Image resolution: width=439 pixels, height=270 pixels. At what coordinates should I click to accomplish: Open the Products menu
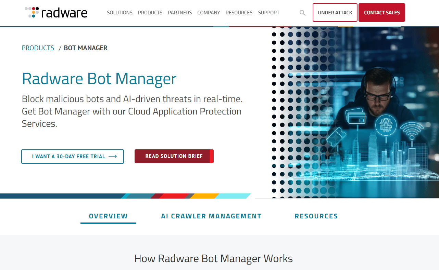tap(150, 13)
